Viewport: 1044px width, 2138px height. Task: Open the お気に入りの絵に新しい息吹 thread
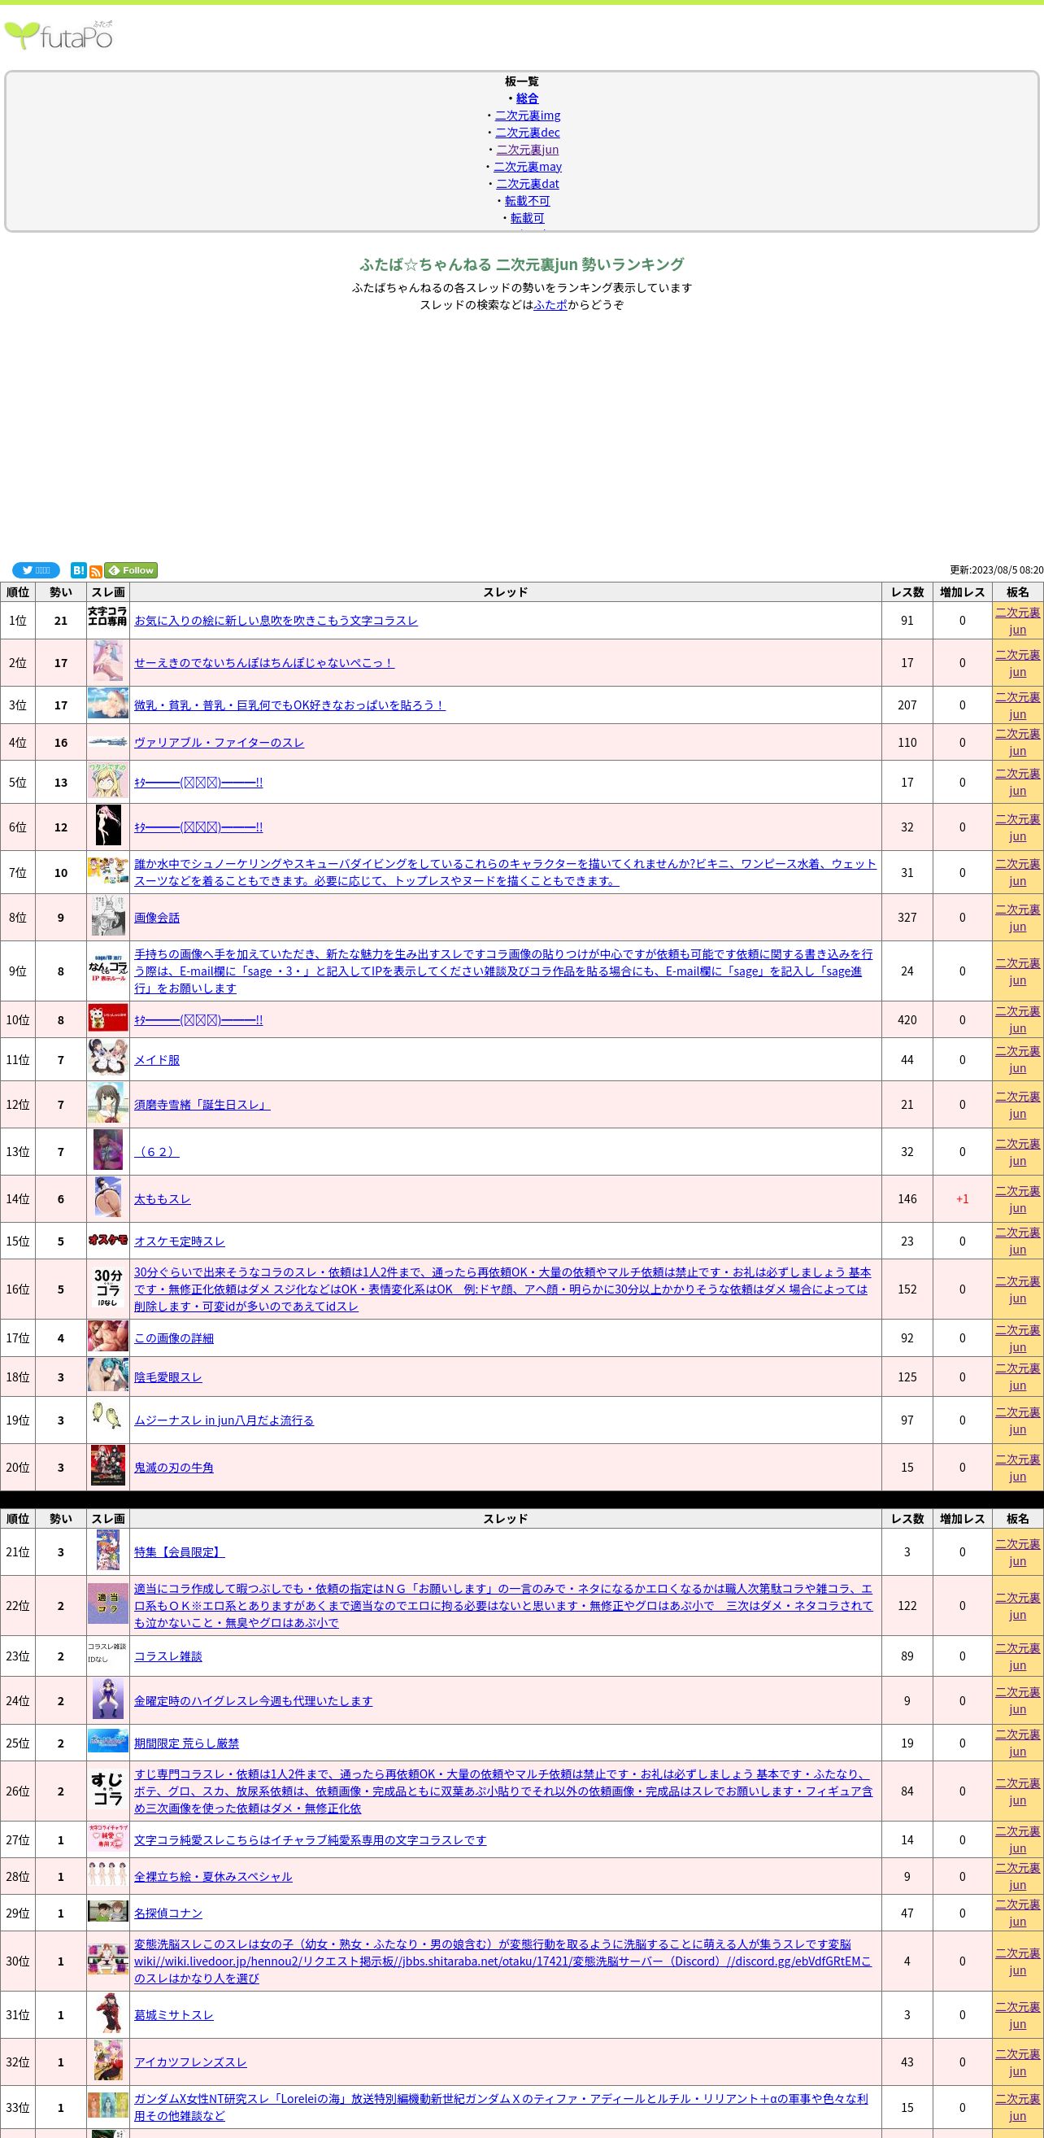[276, 620]
